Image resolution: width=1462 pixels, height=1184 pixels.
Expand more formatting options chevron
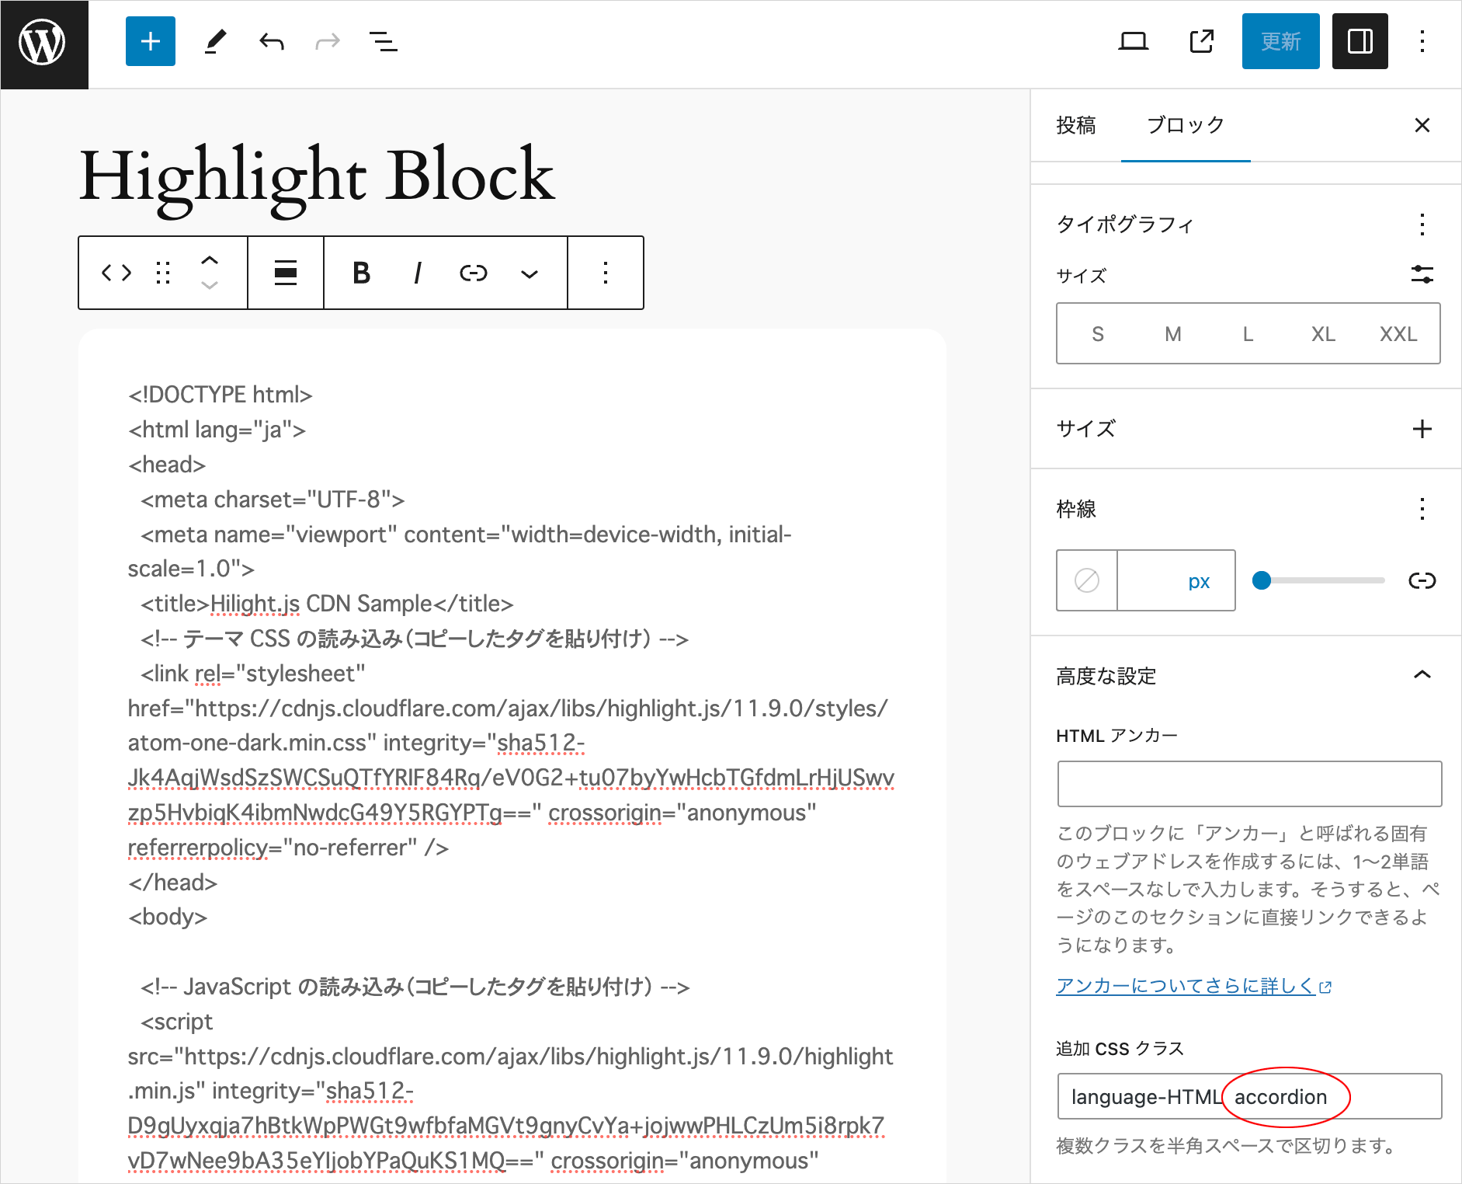pos(530,273)
